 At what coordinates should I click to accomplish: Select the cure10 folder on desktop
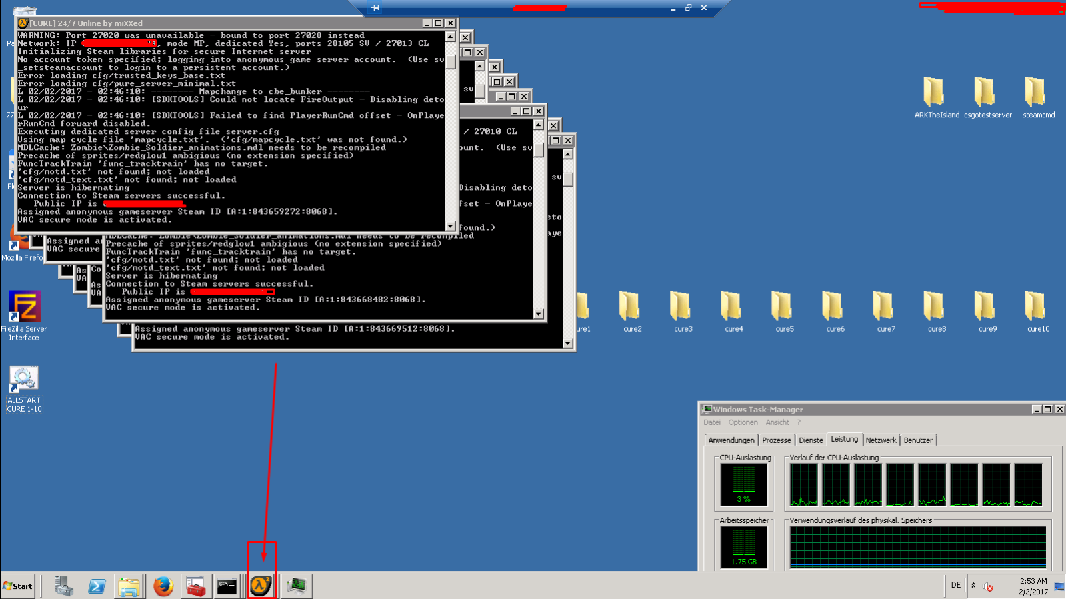pos(1037,311)
